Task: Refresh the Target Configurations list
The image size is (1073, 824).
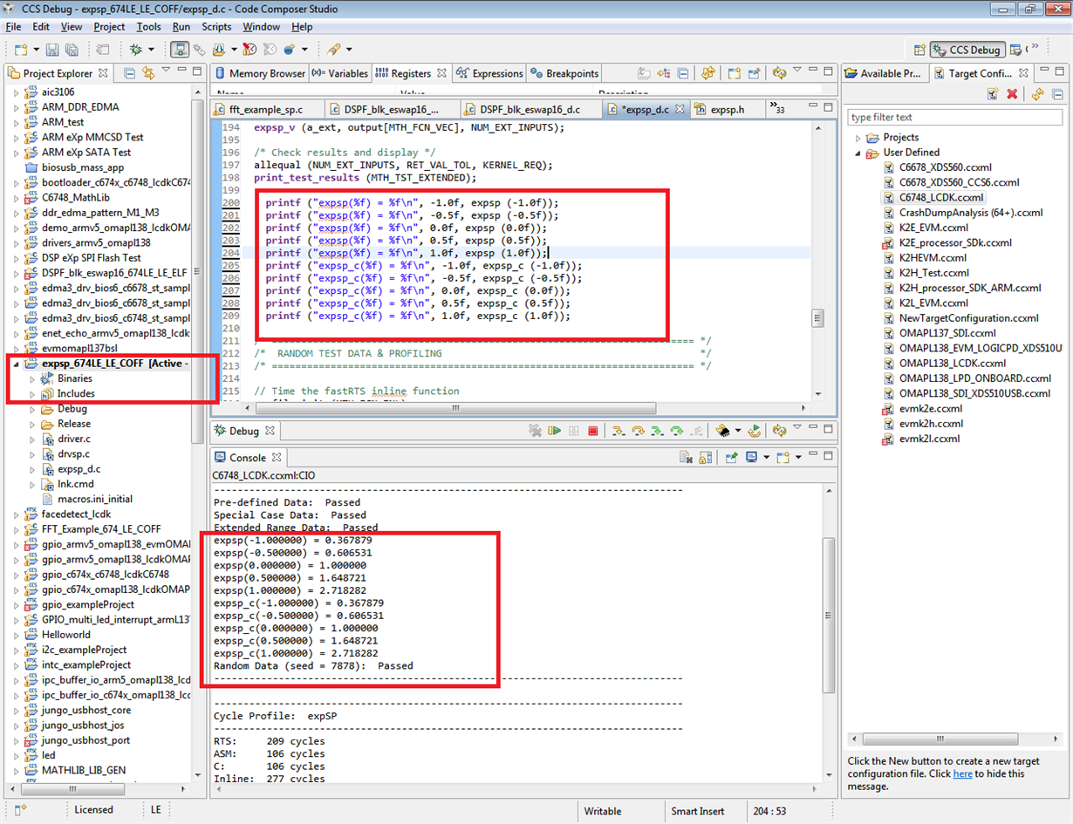Action: pyautogui.click(x=1038, y=94)
